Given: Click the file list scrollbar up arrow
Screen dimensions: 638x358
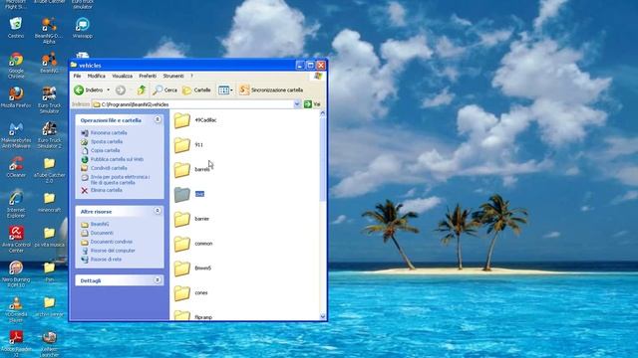Looking at the screenshot, I should point(323,114).
